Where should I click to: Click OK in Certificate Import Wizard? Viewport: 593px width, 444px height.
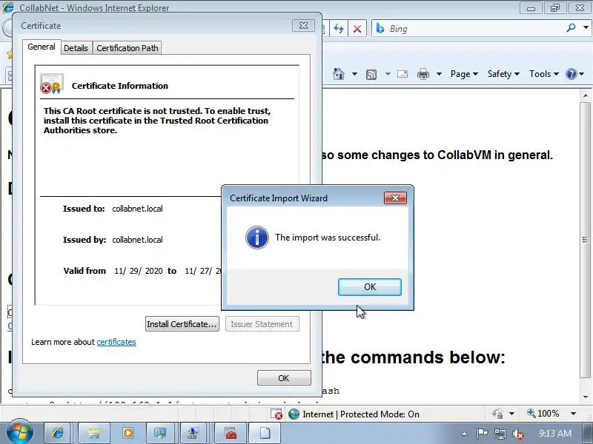click(369, 287)
